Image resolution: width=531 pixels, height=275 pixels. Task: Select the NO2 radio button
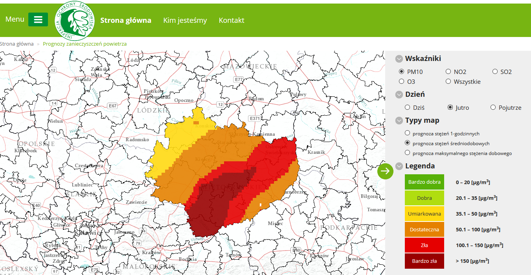point(448,72)
